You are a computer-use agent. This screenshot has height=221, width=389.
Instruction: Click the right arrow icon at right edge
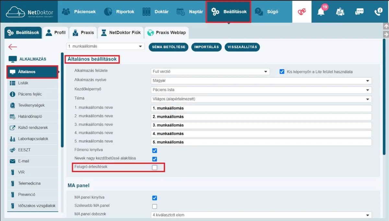(386, 34)
